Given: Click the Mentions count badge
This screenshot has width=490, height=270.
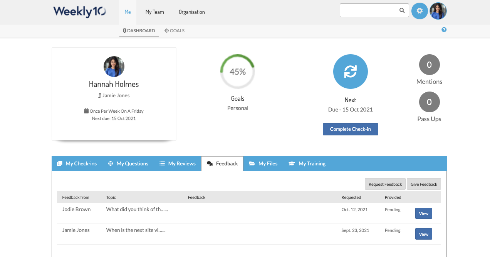Looking at the screenshot, I should pos(429,65).
